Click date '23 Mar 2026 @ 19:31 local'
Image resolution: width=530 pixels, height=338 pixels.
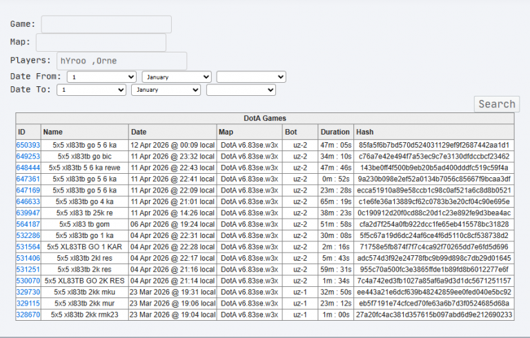click(x=173, y=292)
